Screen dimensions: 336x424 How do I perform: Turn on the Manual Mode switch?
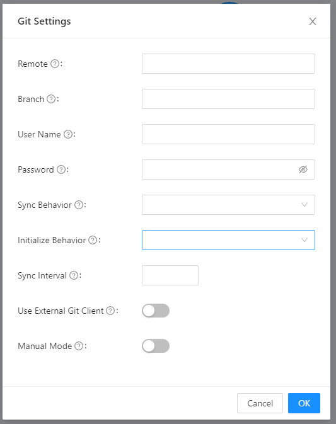156,346
